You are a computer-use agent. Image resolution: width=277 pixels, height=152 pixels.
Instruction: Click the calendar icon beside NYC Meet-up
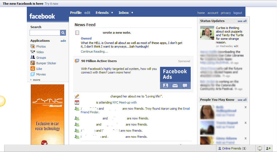click(x=77, y=102)
